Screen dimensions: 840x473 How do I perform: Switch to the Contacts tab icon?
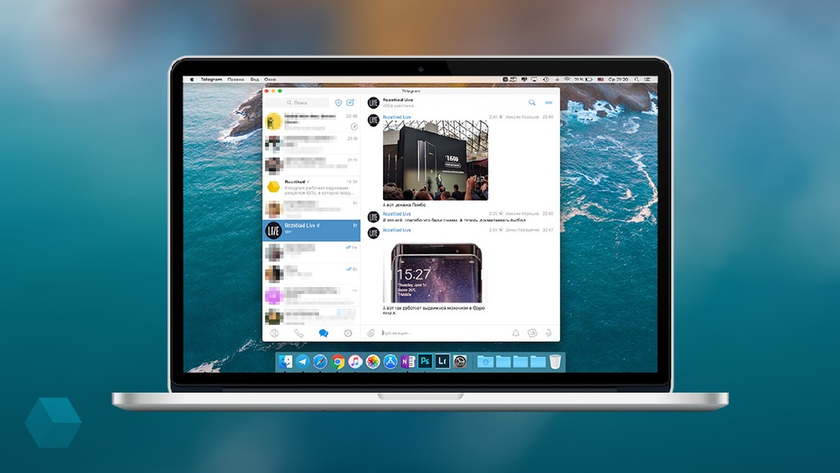pyautogui.click(x=274, y=333)
